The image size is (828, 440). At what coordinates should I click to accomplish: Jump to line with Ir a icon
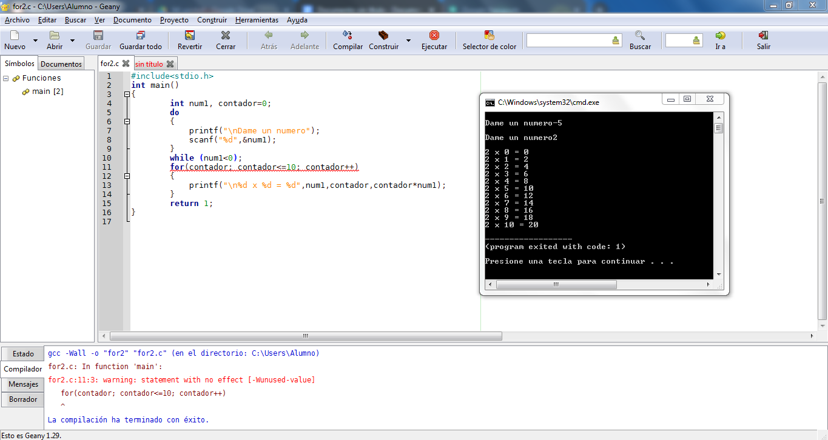click(720, 35)
